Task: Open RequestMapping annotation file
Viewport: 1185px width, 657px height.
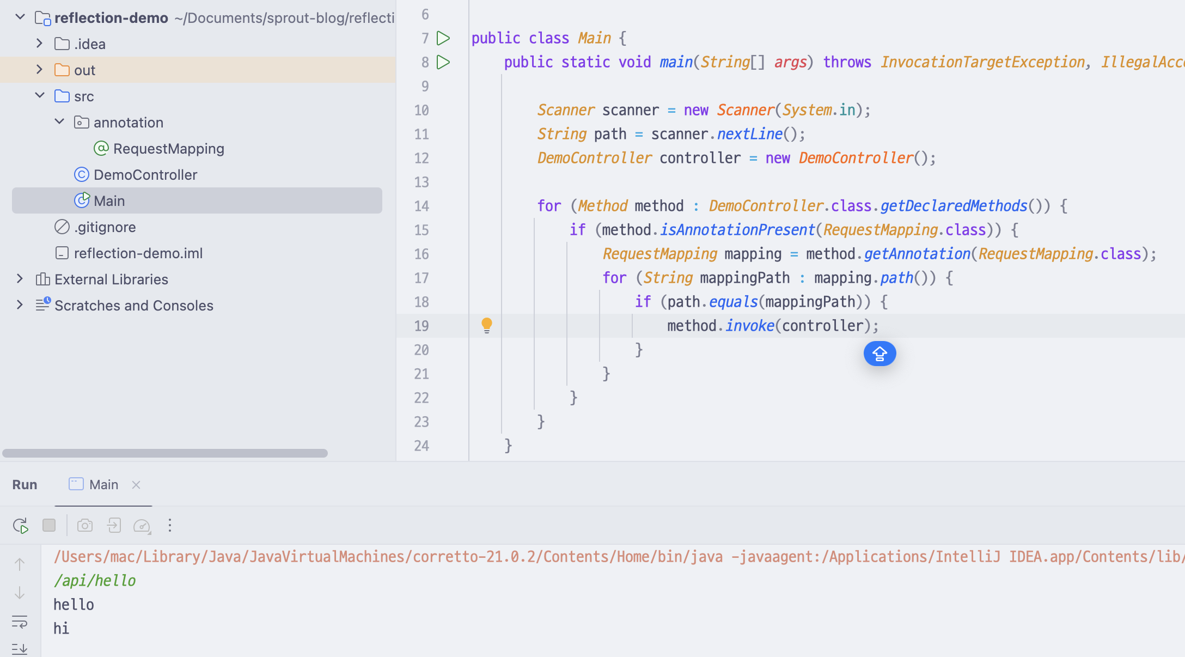Action: point(168,149)
